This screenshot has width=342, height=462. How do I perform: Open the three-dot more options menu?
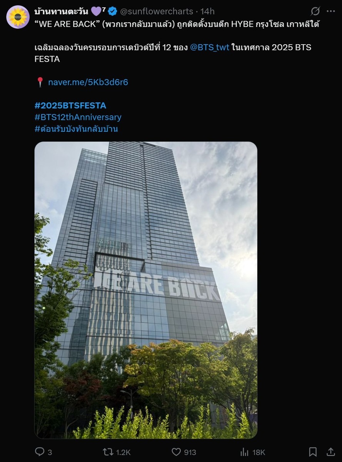tap(330, 11)
